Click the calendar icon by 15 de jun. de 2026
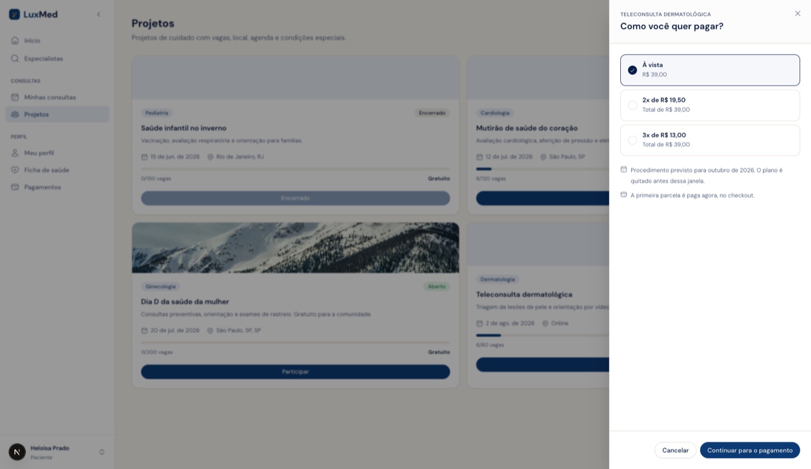Screen dimensions: 811x469 (x=144, y=156)
